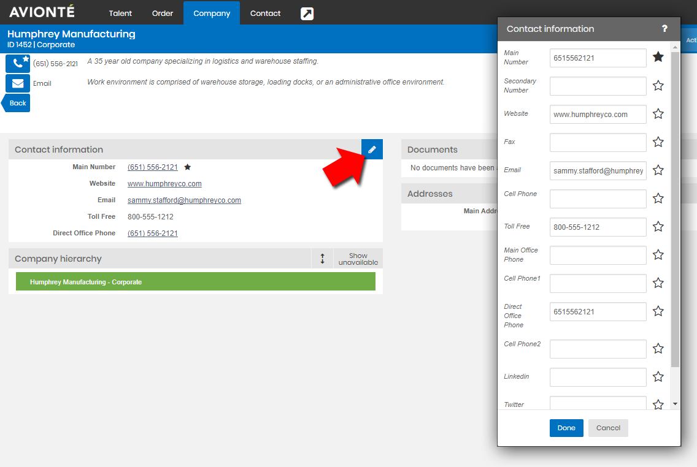This screenshot has height=467, width=697.
Task: Toggle the Main Number primary star
Action: pos(658,57)
